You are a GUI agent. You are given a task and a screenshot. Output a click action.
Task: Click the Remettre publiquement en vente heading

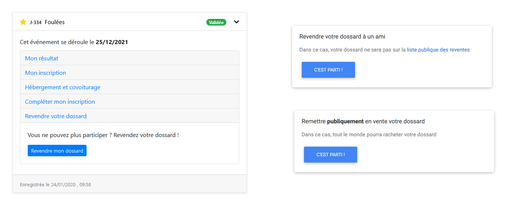pyautogui.click(x=363, y=121)
